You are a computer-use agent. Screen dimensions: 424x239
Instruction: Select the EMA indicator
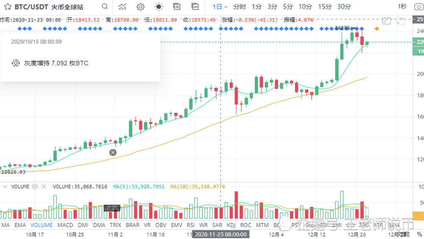point(20,225)
